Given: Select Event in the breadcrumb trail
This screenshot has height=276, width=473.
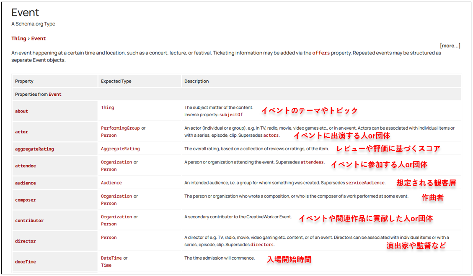Looking at the screenshot, I should [38, 38].
